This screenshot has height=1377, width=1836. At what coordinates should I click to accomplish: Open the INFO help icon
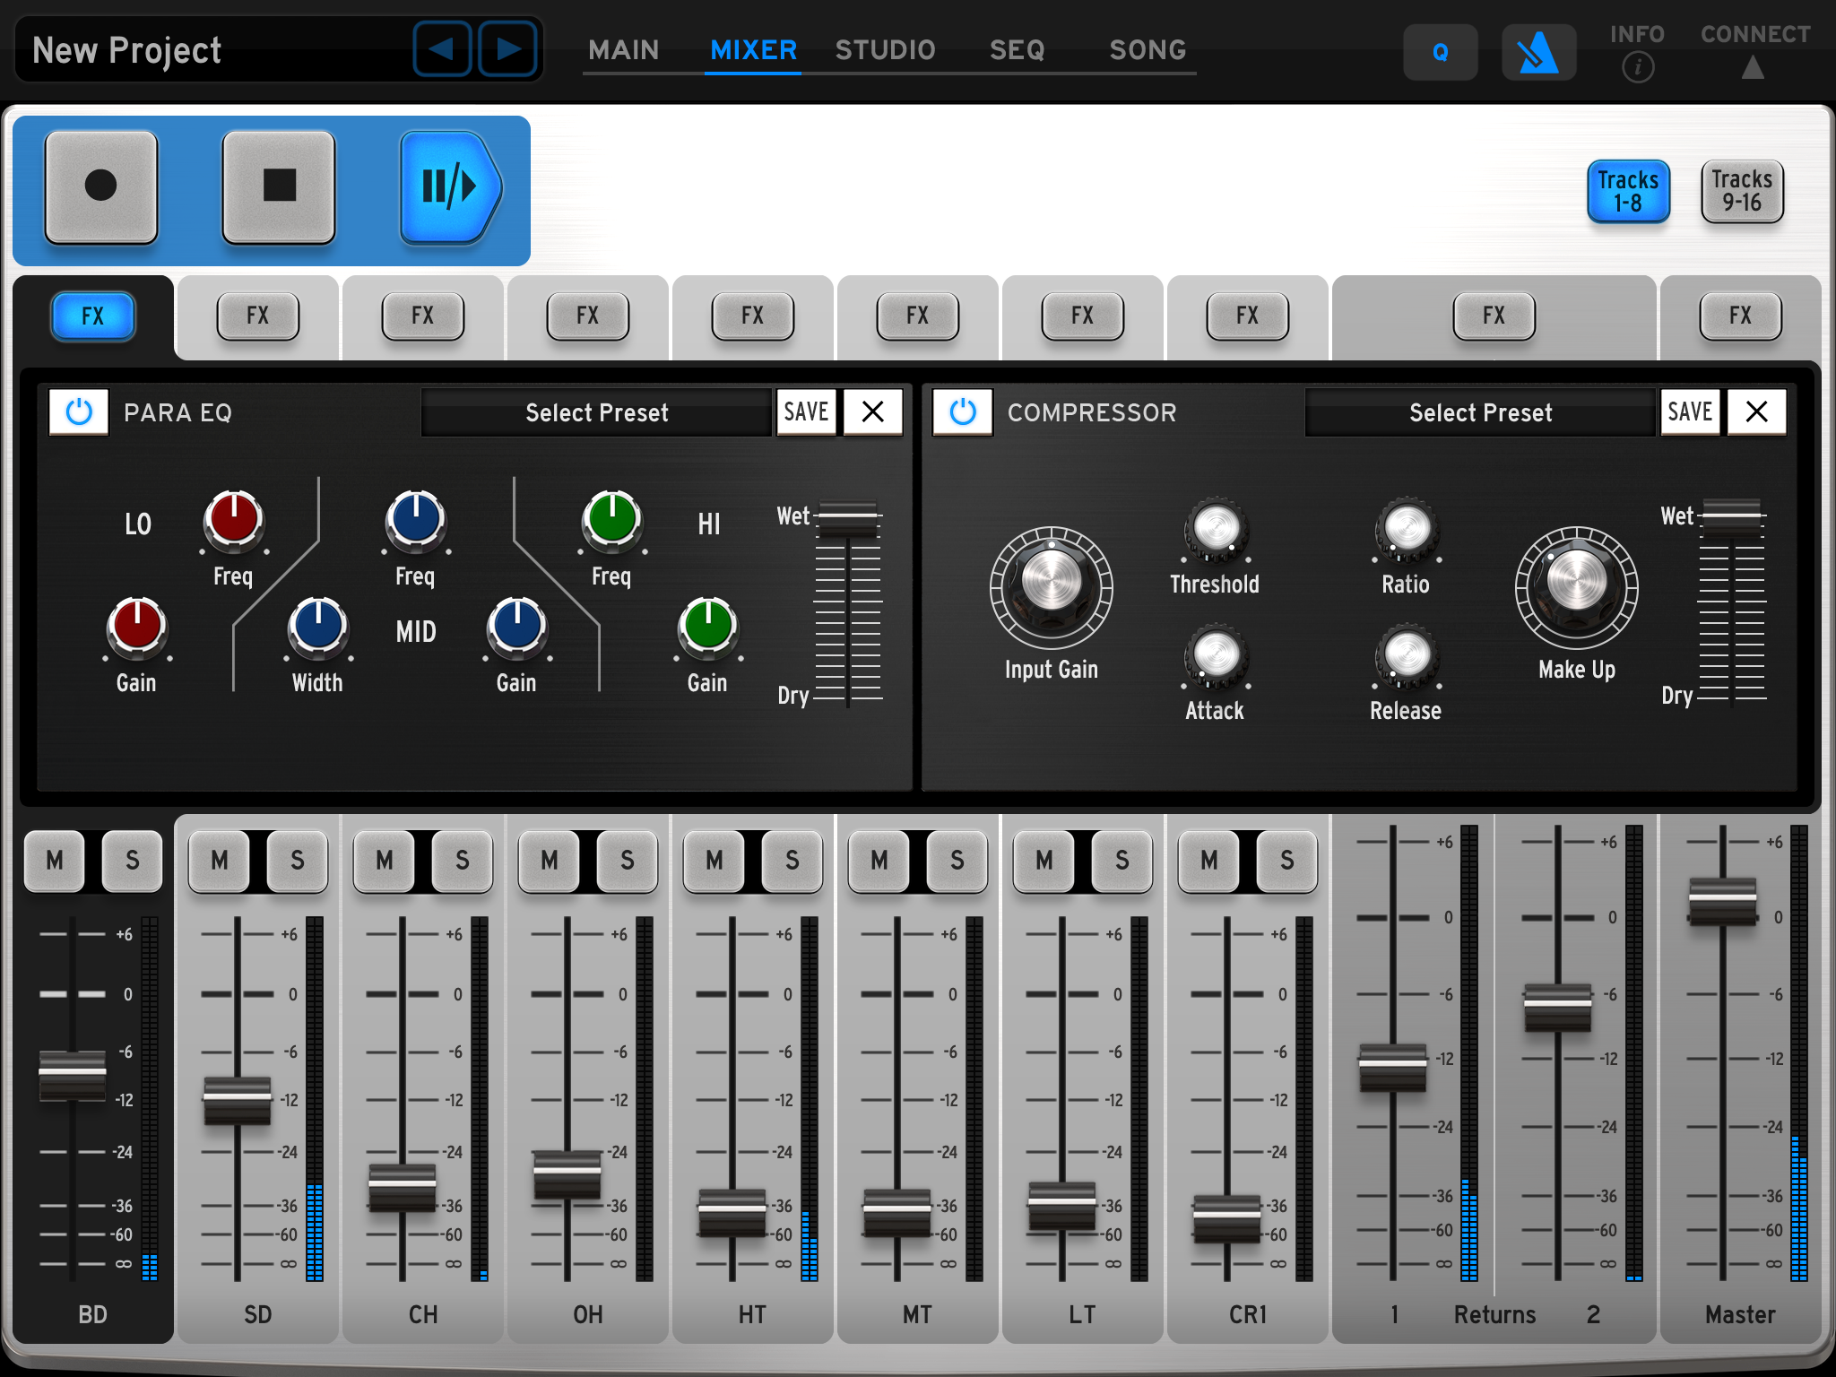(1638, 67)
